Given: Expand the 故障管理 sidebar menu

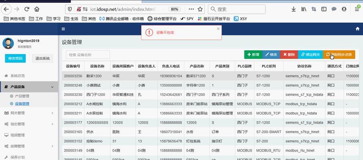Looking at the screenshot, I should coord(29,146).
